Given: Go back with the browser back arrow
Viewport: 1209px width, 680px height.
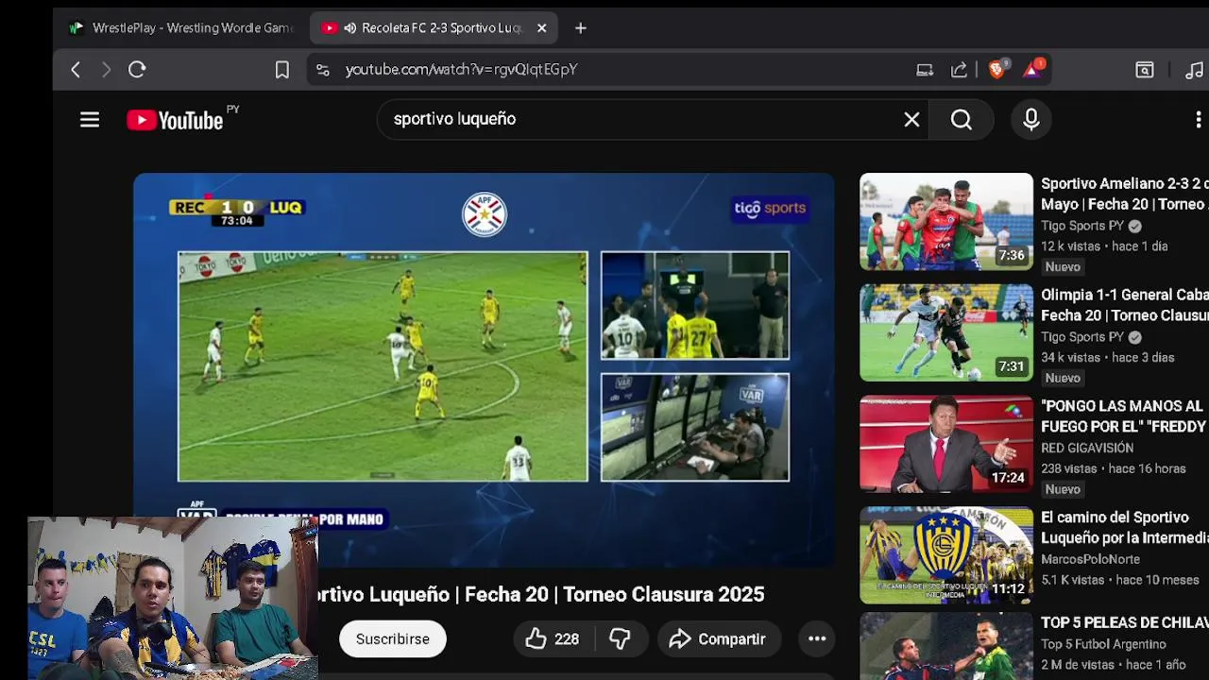Looking at the screenshot, I should coord(76,69).
